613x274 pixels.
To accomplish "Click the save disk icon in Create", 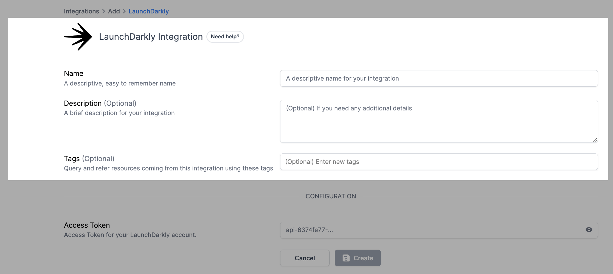I will click(346, 258).
